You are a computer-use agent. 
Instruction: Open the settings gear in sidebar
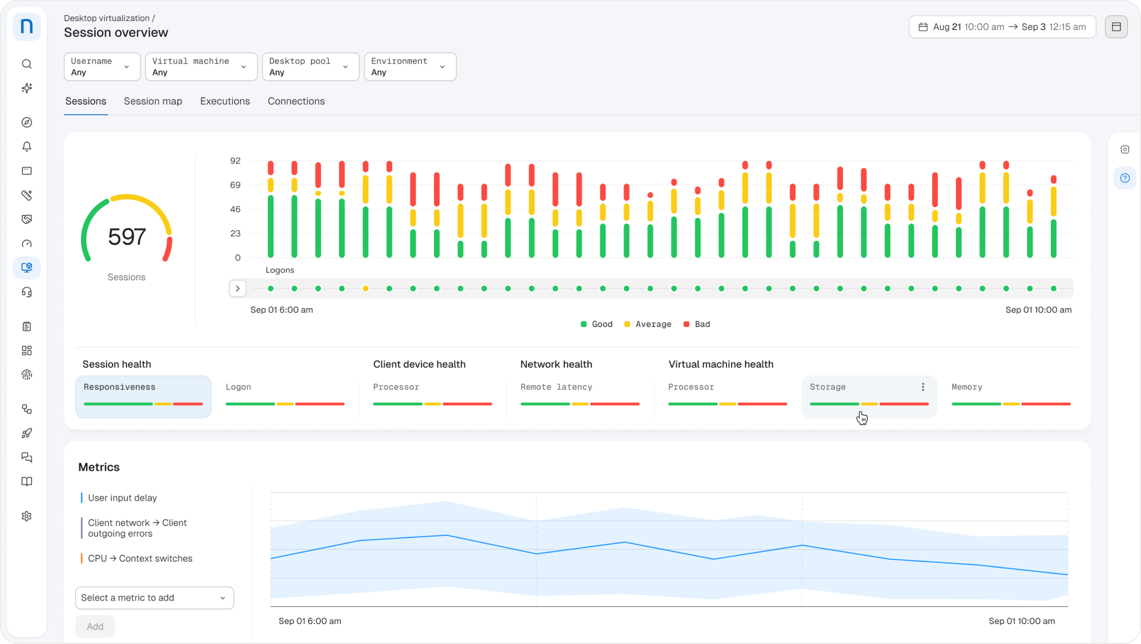click(27, 516)
